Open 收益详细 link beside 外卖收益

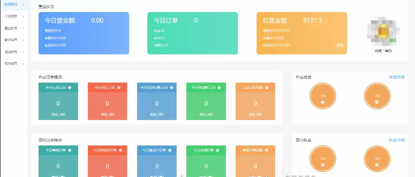(x=396, y=77)
